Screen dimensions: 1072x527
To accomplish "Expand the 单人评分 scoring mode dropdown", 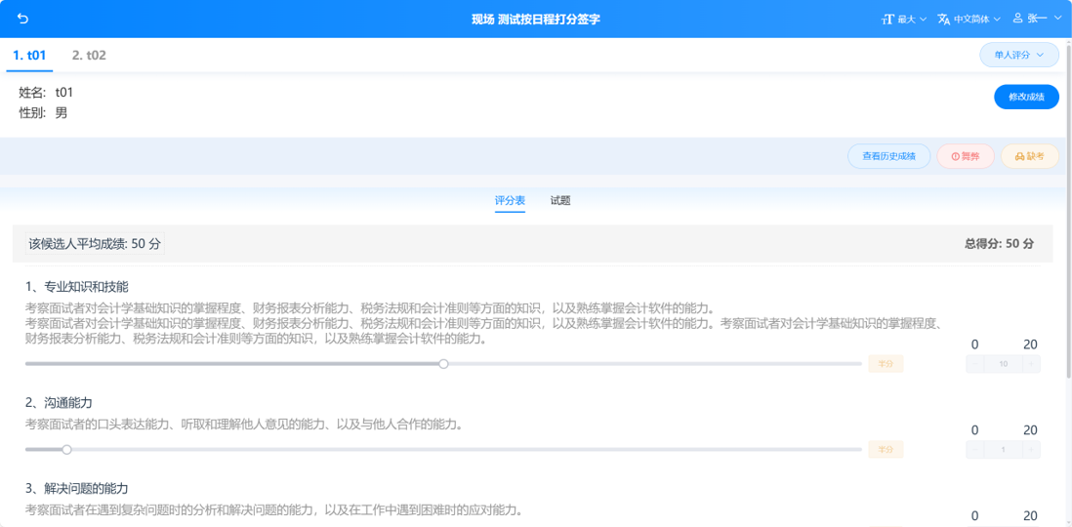I will pyautogui.click(x=1019, y=55).
